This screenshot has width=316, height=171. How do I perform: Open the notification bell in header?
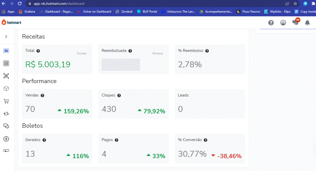coord(307,23)
